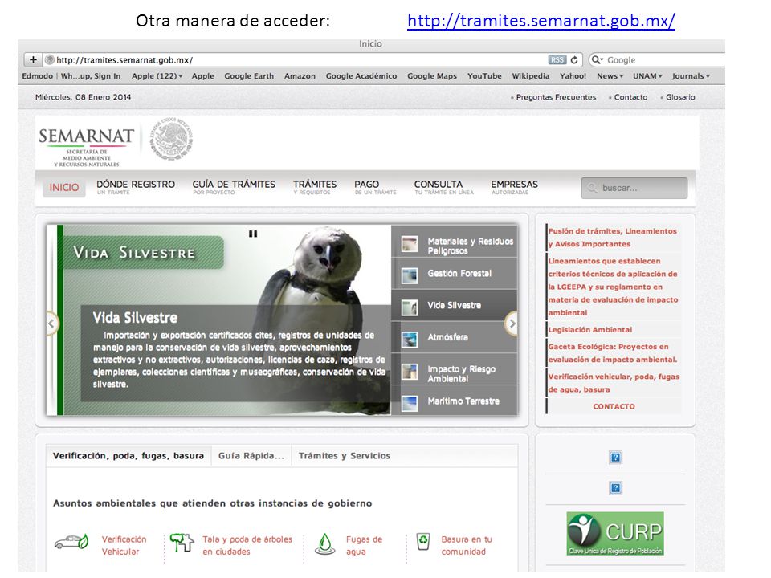The height and width of the screenshot is (578, 771).
Task: Open the GUÍA DE TRÁMITES menu
Action: [x=234, y=187]
